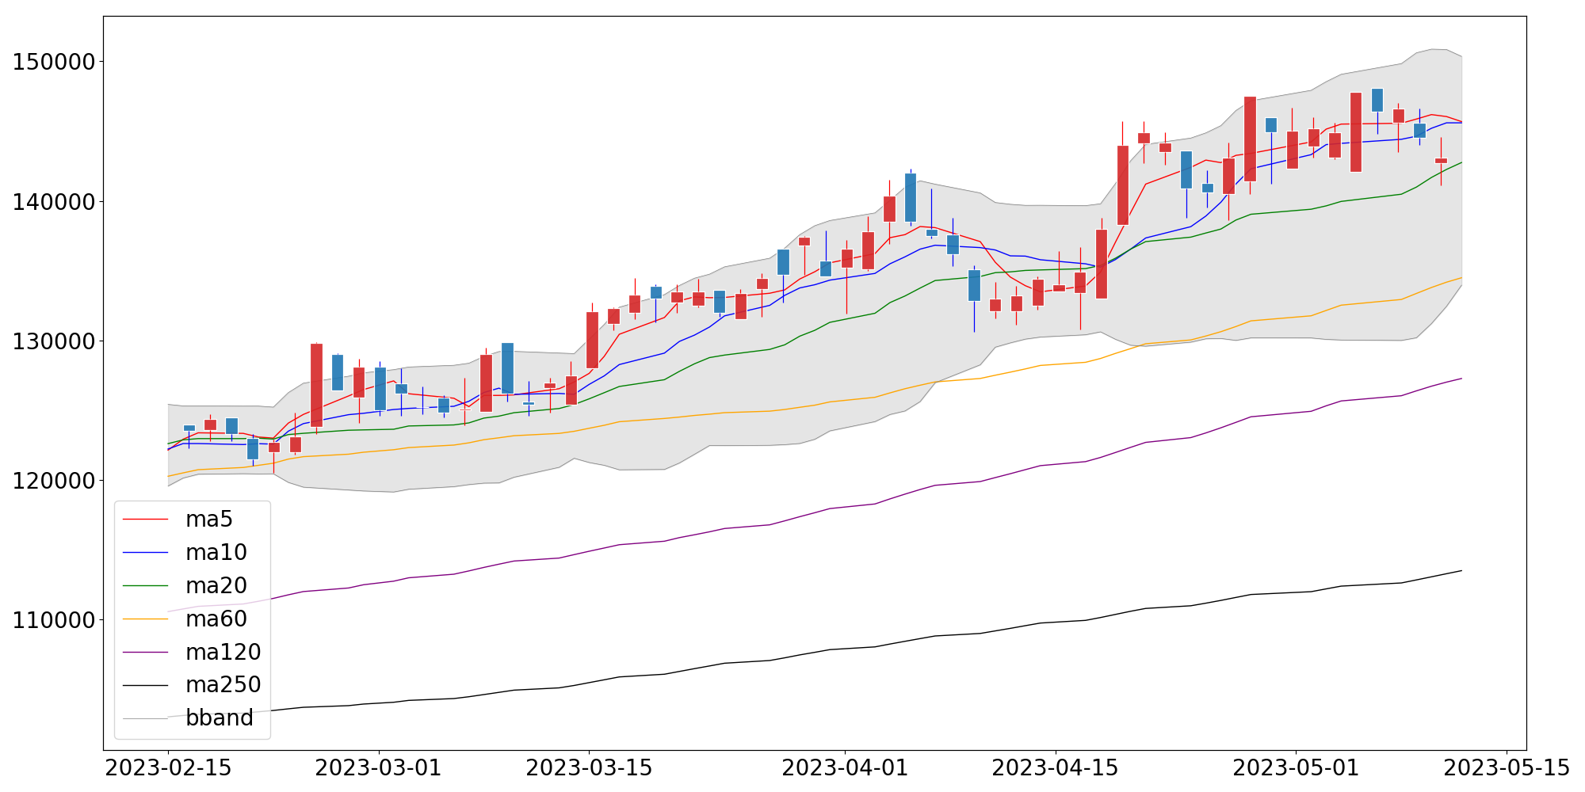Image resolution: width=1585 pixels, height=792 pixels.
Task: Click the 120000 y-axis tick label
Action: point(54,481)
